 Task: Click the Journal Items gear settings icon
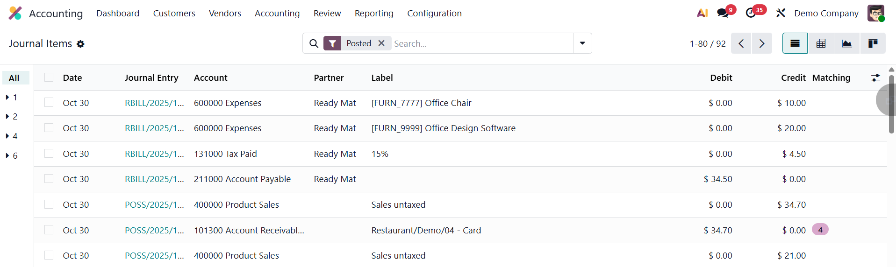pos(80,44)
